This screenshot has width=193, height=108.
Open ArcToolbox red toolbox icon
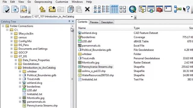point(160,9)
